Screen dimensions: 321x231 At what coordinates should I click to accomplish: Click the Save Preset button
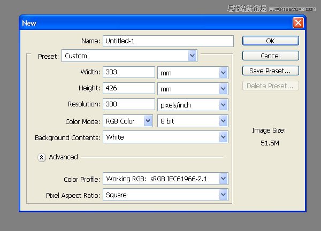(x=270, y=71)
